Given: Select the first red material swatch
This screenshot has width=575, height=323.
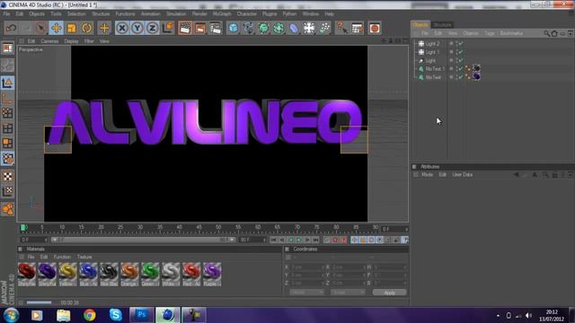Looking at the screenshot, I should point(27,274).
